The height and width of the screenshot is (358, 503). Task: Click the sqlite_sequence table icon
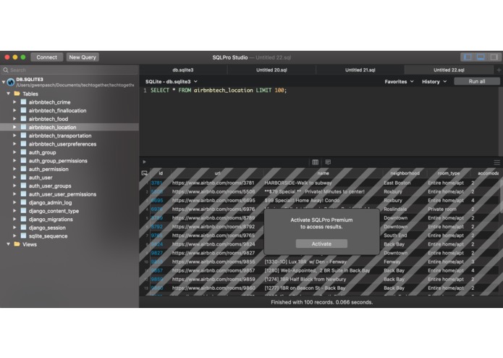[23, 236]
